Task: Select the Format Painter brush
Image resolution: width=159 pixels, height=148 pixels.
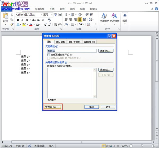Action: point(12,24)
